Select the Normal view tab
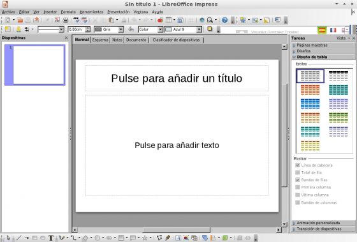The width and height of the screenshot is (357, 242). pyautogui.click(x=82, y=40)
